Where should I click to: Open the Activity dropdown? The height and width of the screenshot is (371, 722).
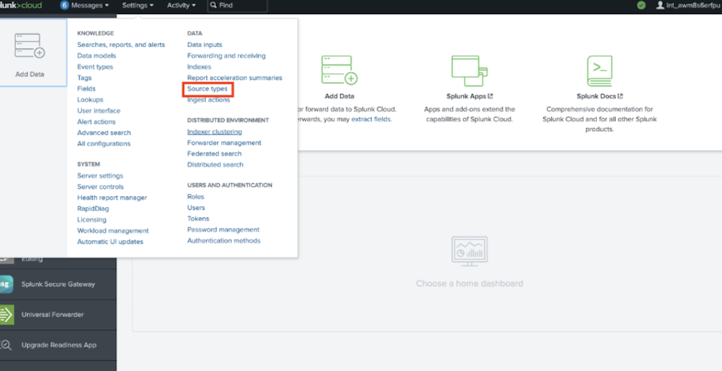click(x=182, y=5)
